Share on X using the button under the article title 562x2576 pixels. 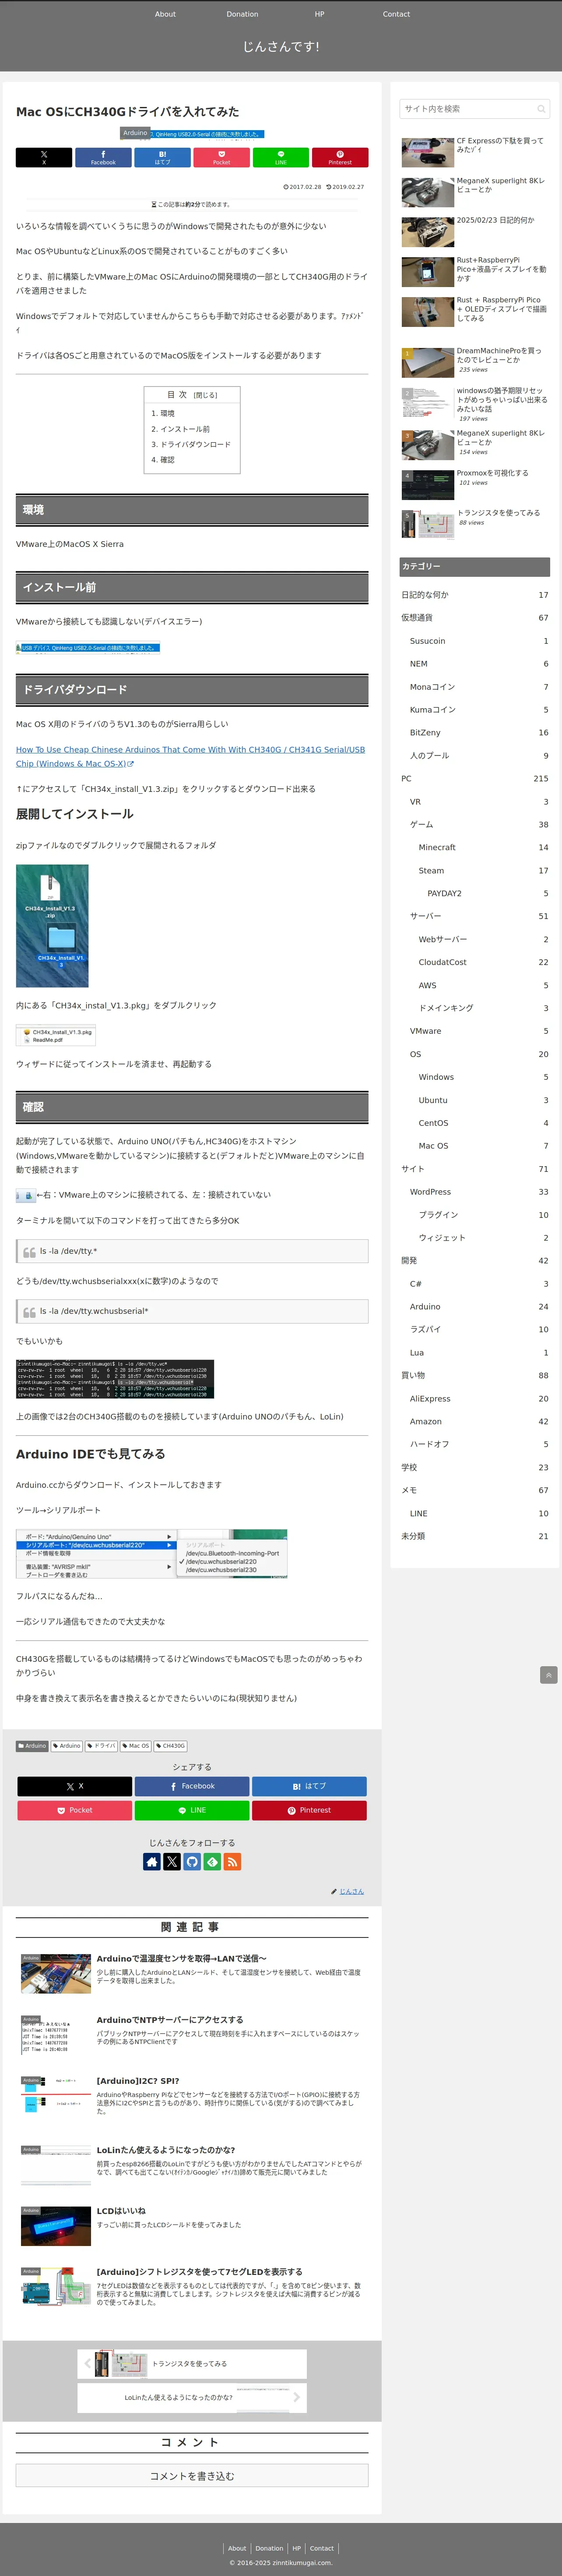(44, 157)
